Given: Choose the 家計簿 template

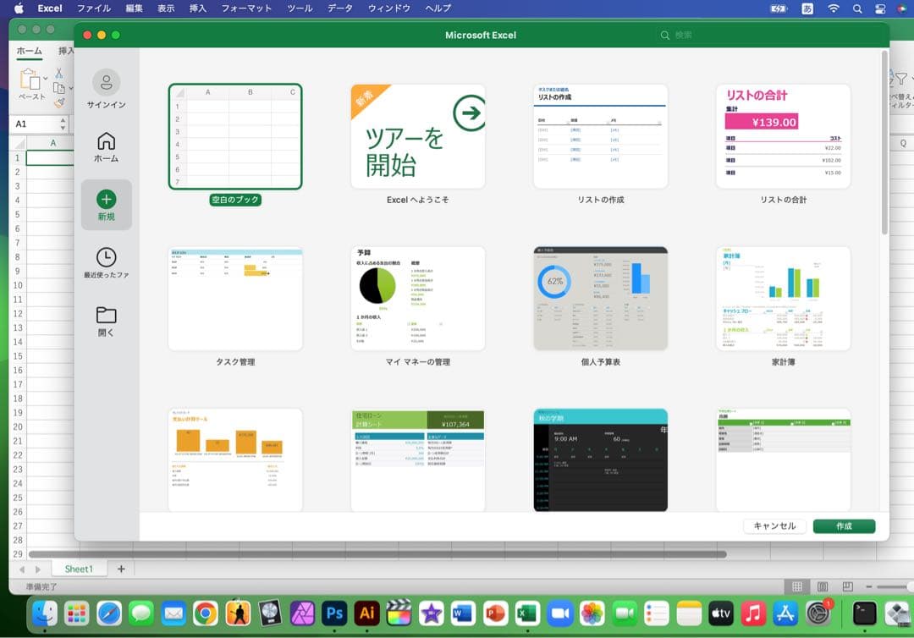Looking at the screenshot, I should [783, 298].
